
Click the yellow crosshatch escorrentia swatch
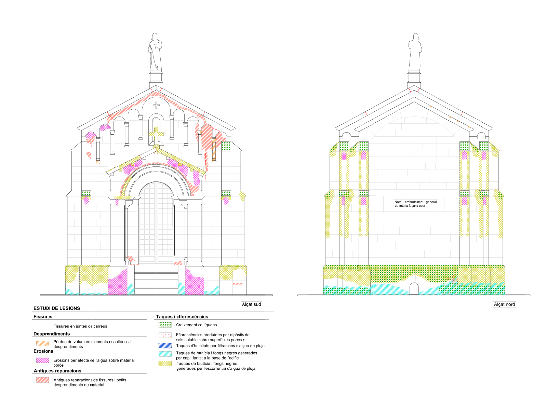point(165,364)
